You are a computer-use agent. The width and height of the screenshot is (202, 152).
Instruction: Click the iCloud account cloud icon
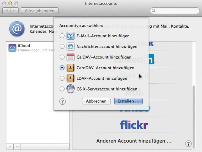13,48
